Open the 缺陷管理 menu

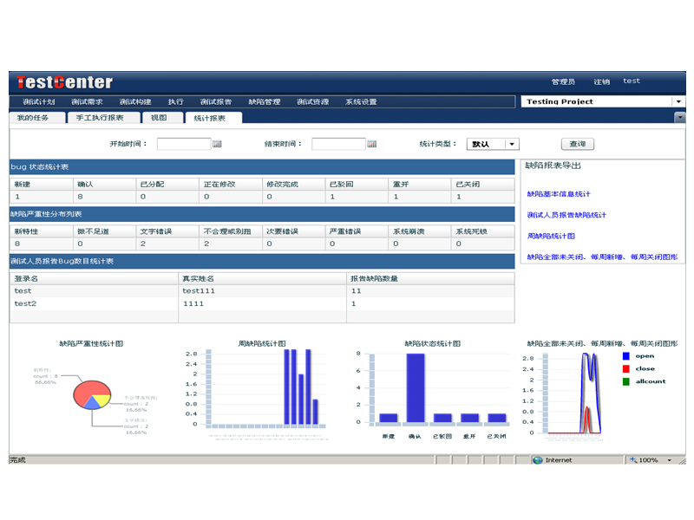point(264,101)
